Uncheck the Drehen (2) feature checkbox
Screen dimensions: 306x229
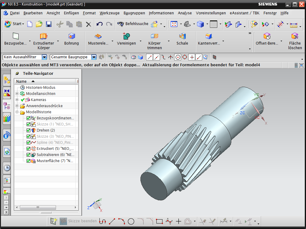[x=28, y=130]
